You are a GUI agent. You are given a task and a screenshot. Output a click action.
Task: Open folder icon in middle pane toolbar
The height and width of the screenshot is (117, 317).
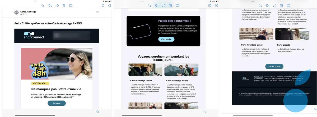pyautogui.click(x=178, y=5)
